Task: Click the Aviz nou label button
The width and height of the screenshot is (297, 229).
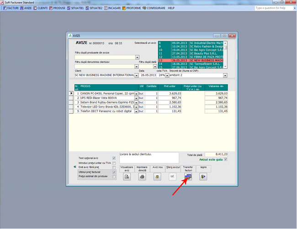Action: click(x=158, y=169)
